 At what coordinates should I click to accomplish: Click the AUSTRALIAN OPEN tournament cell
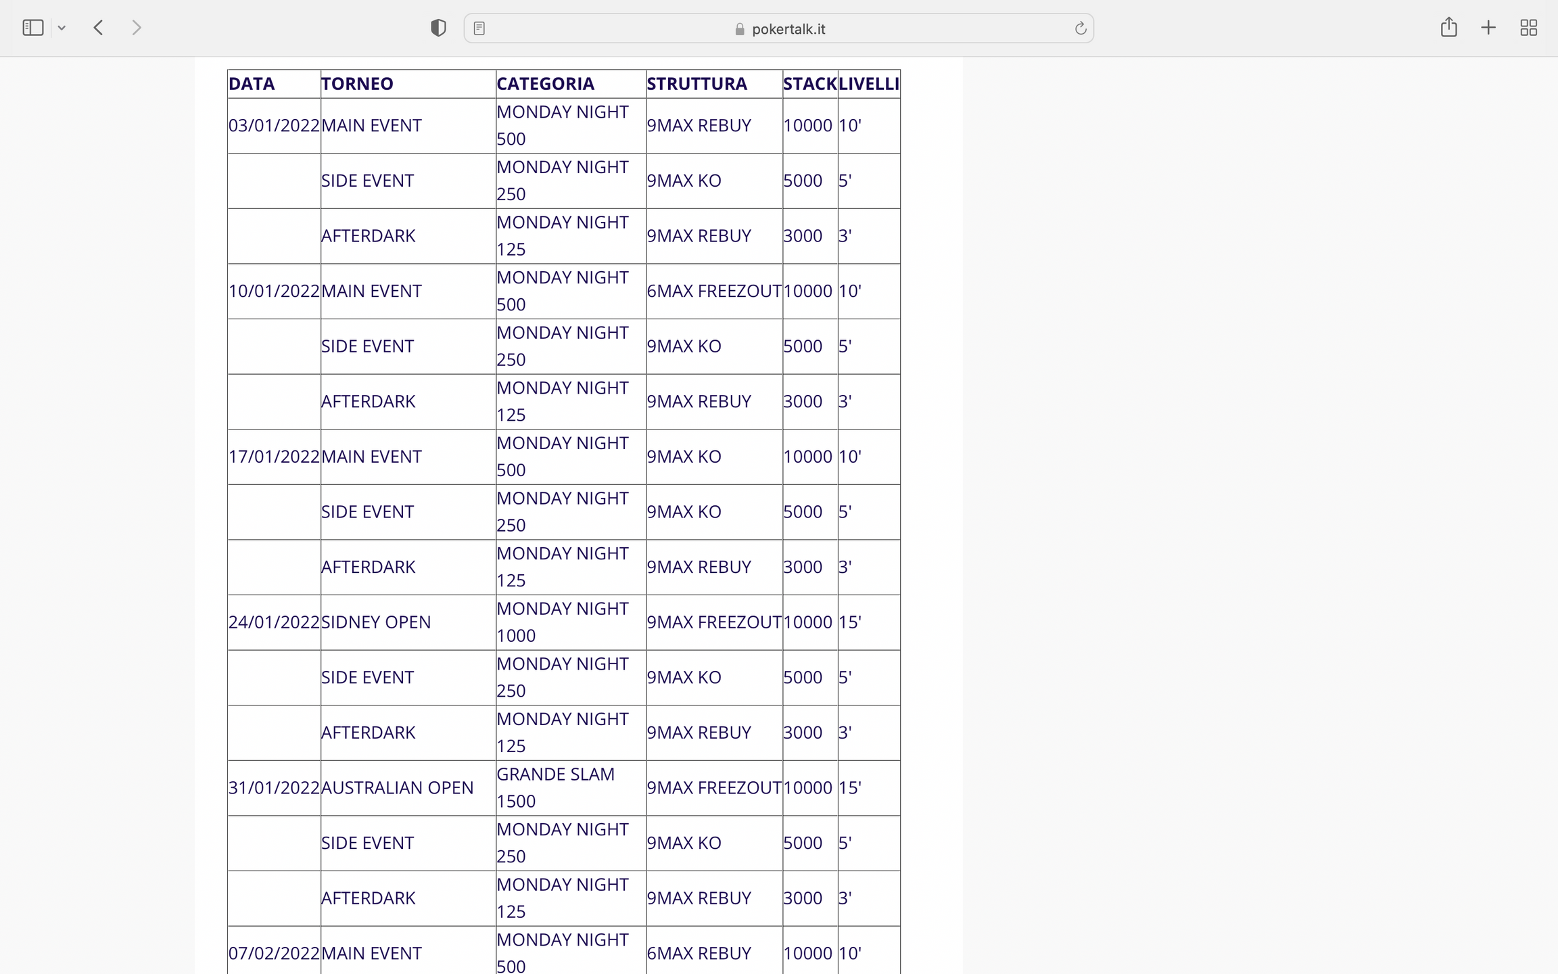coord(397,788)
